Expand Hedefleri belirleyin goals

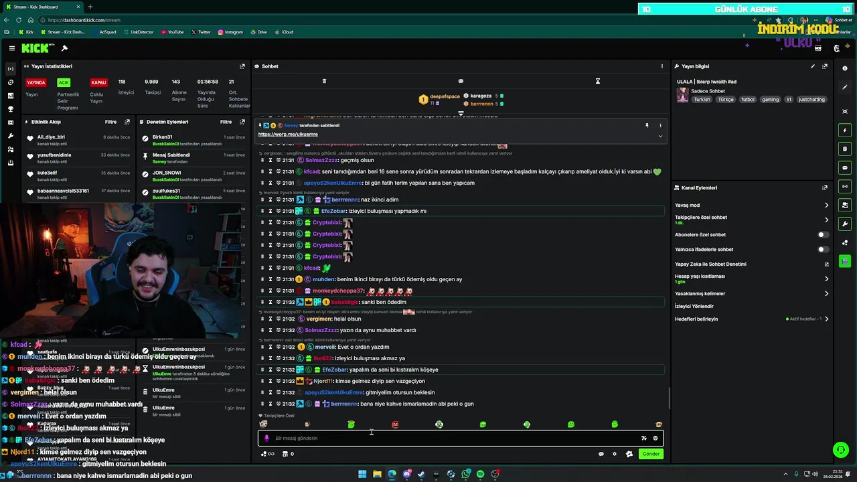coord(826,319)
